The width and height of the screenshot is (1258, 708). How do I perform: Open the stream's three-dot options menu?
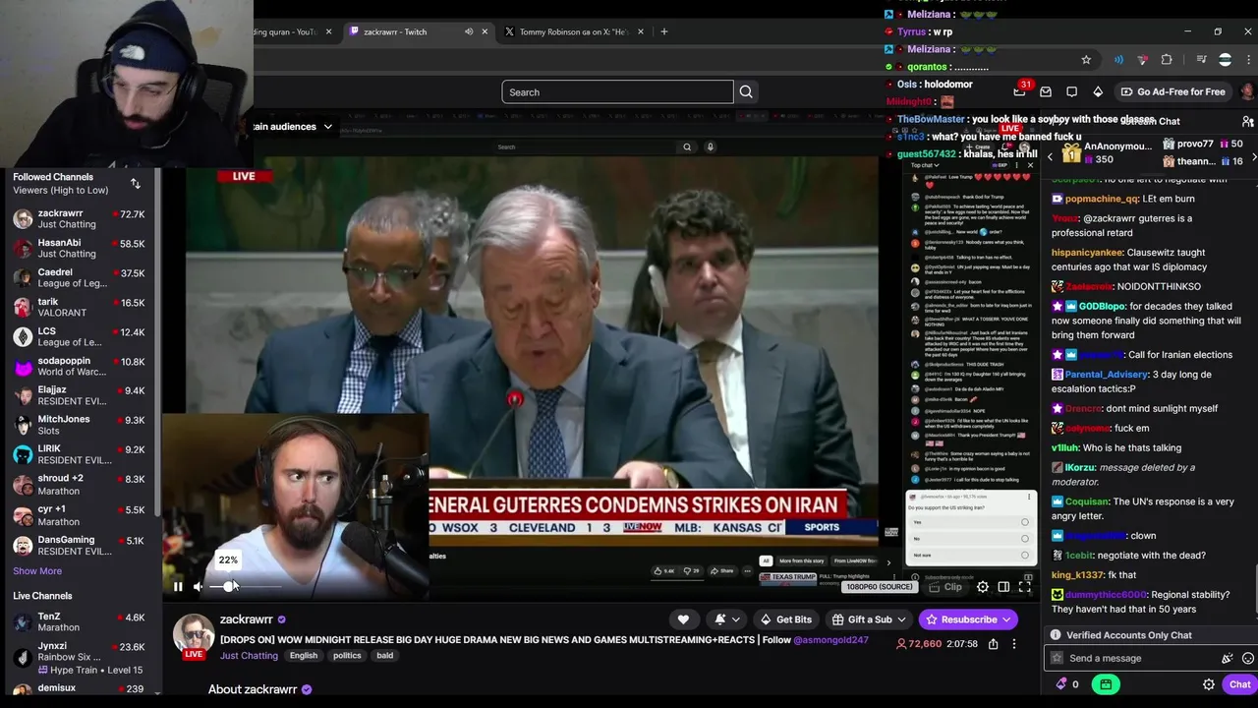tap(1014, 644)
